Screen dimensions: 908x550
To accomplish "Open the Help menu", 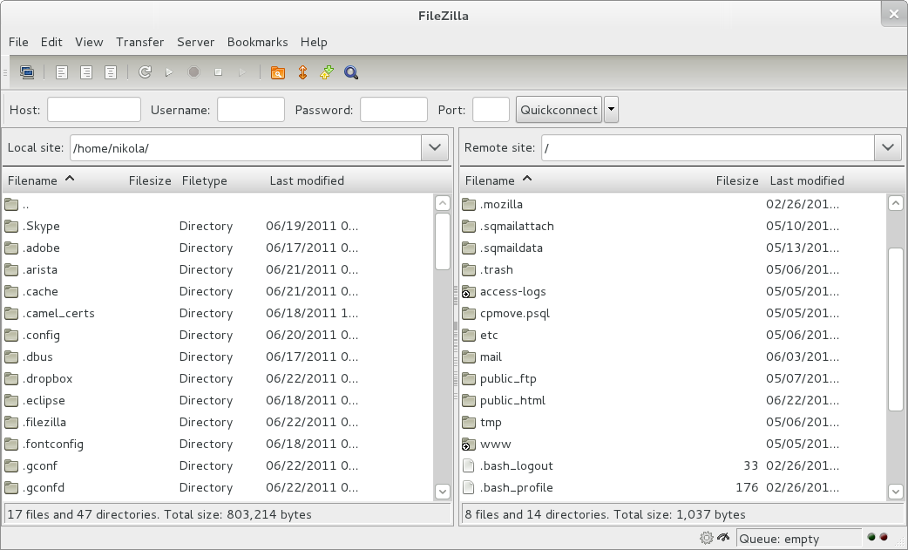I will tap(314, 42).
